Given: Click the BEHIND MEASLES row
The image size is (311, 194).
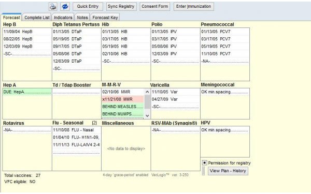Looking at the screenshot, I should (x=123, y=107).
